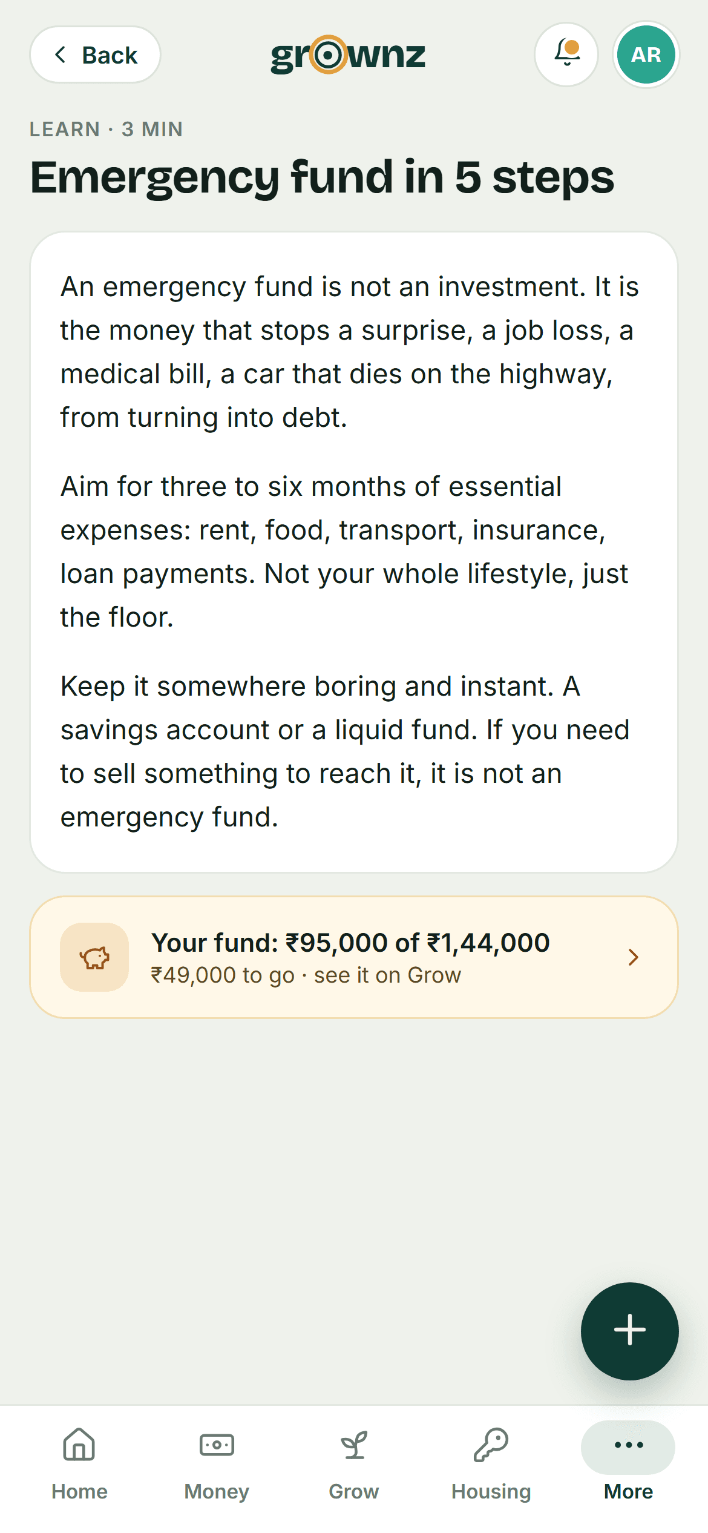Tap the Grow sprout icon
708x1533 pixels.
[354, 1445]
